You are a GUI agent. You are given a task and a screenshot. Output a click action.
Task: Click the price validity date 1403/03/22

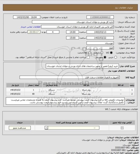[100, 38]
